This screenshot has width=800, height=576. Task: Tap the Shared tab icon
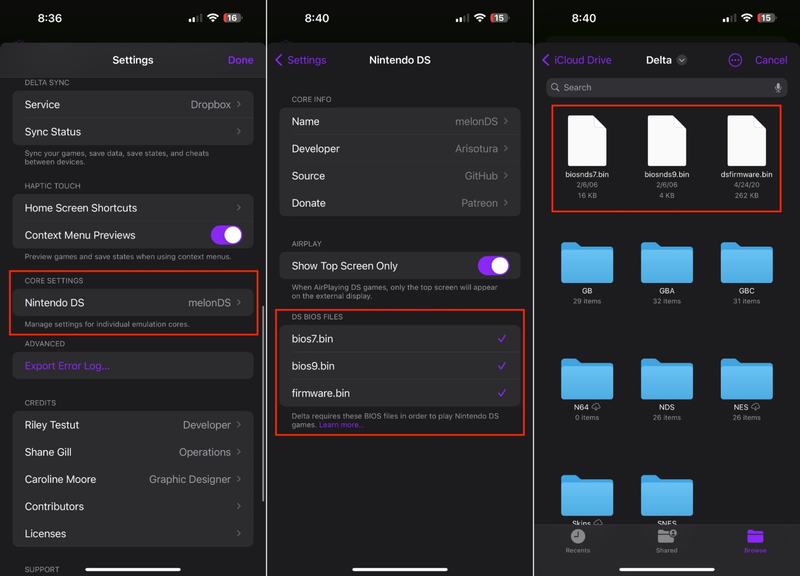coord(667,539)
